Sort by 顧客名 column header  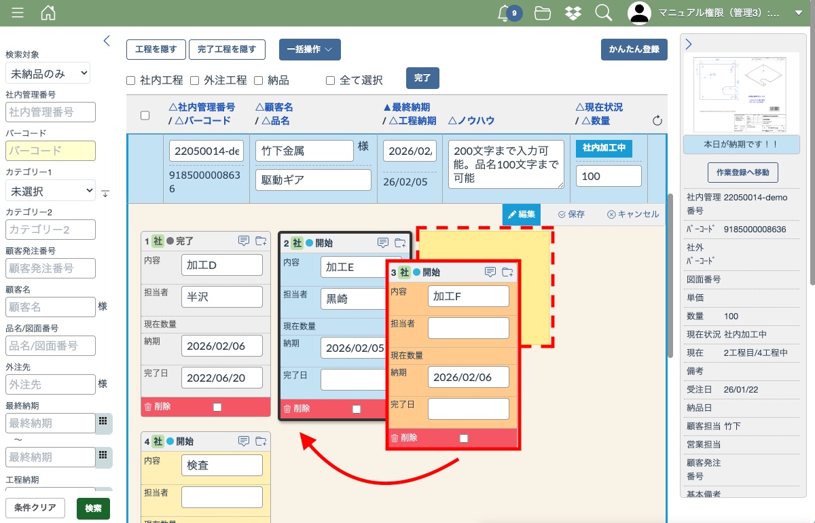tap(274, 107)
